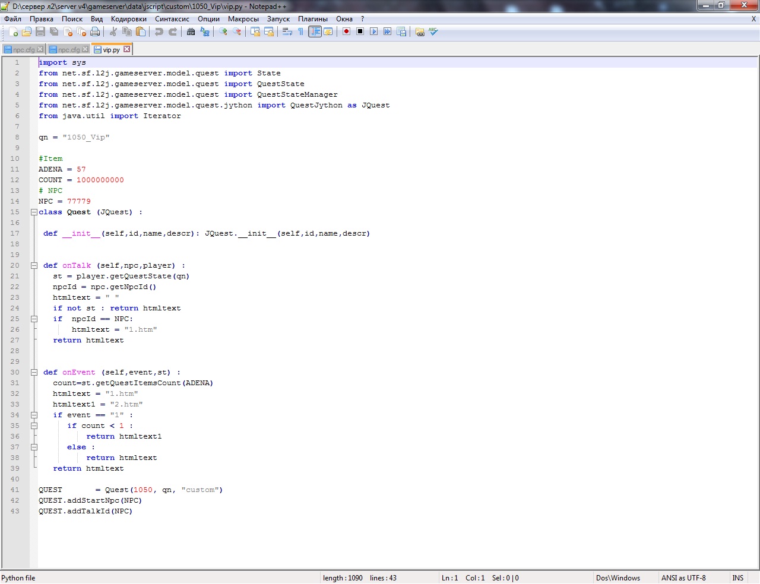
Task: Click the ABC spell-check toolbar icon
Action: 433,31
